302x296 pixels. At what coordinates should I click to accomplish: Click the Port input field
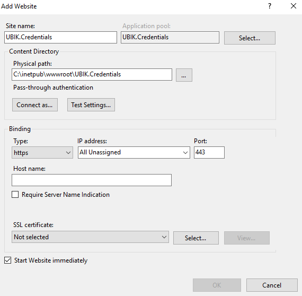(x=209, y=153)
